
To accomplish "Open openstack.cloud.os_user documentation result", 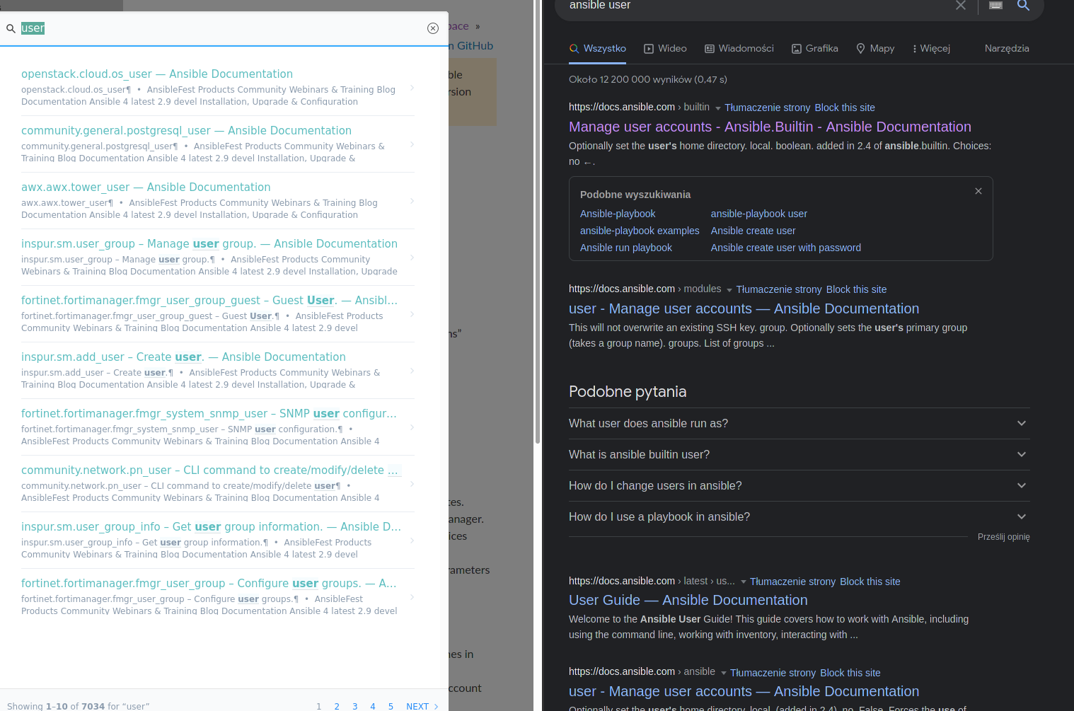I will (157, 74).
